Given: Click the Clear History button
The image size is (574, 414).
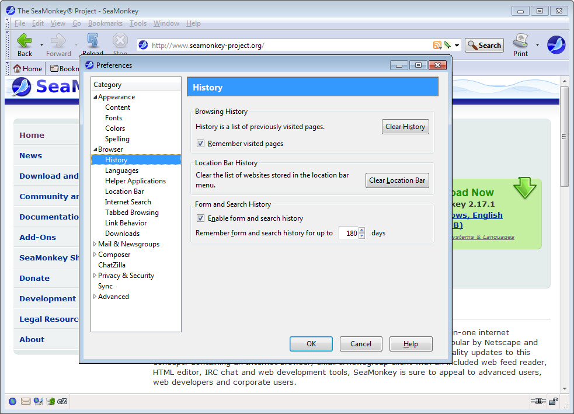Looking at the screenshot, I should (x=405, y=127).
